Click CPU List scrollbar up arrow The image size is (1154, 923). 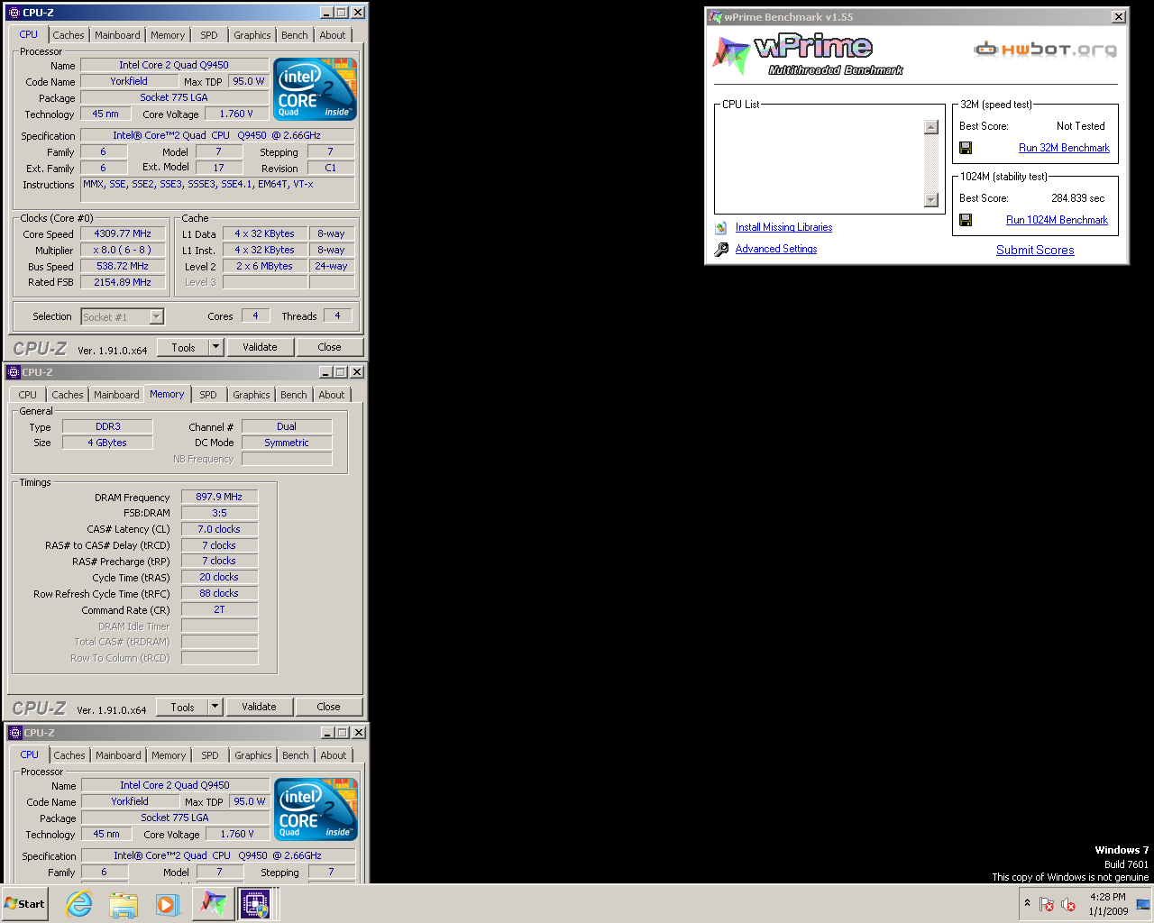coord(931,127)
